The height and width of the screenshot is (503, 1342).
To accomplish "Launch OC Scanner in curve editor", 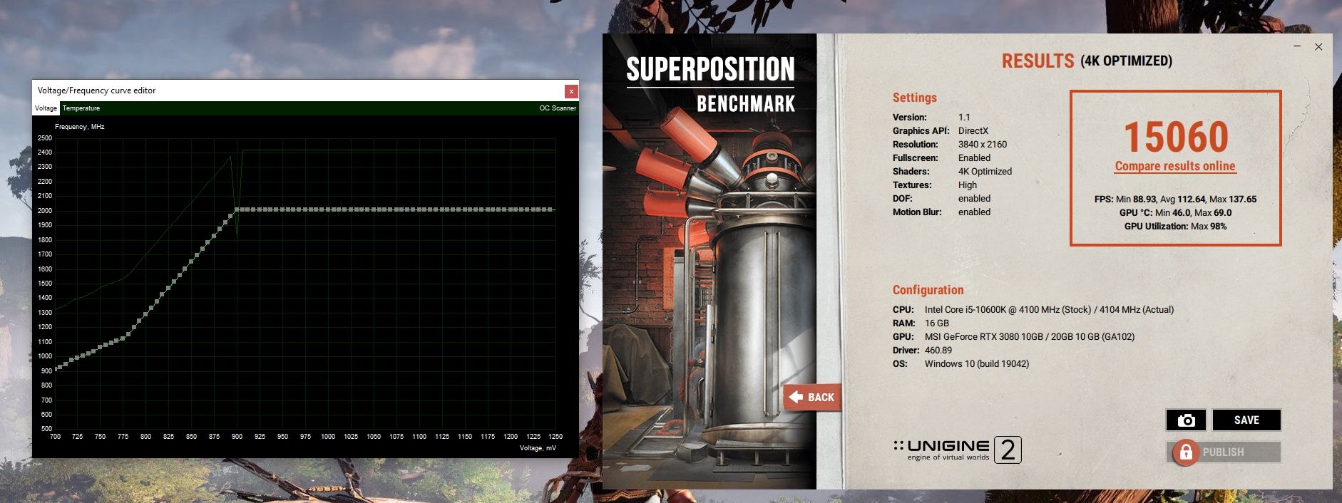I will pyautogui.click(x=558, y=108).
